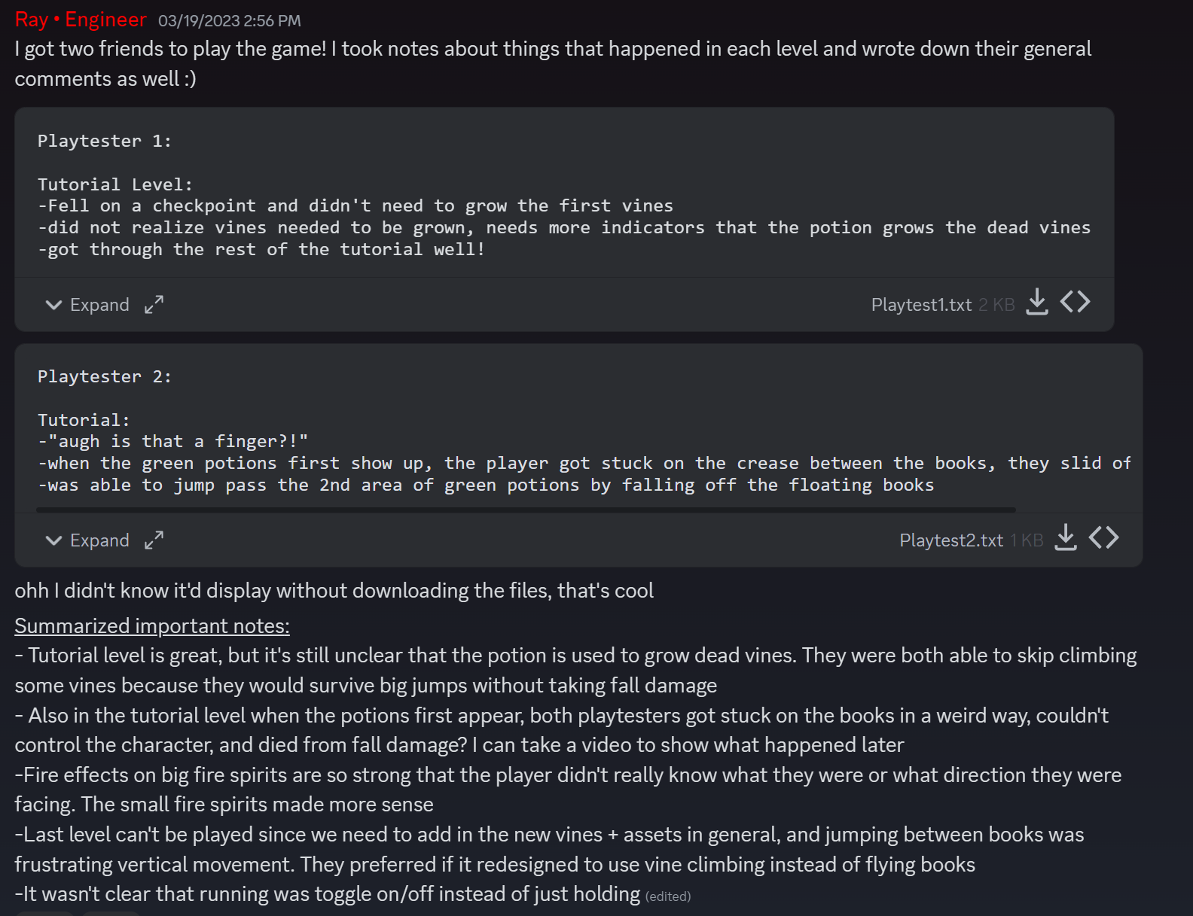Click the Playtester 1 code preview text

(564, 195)
